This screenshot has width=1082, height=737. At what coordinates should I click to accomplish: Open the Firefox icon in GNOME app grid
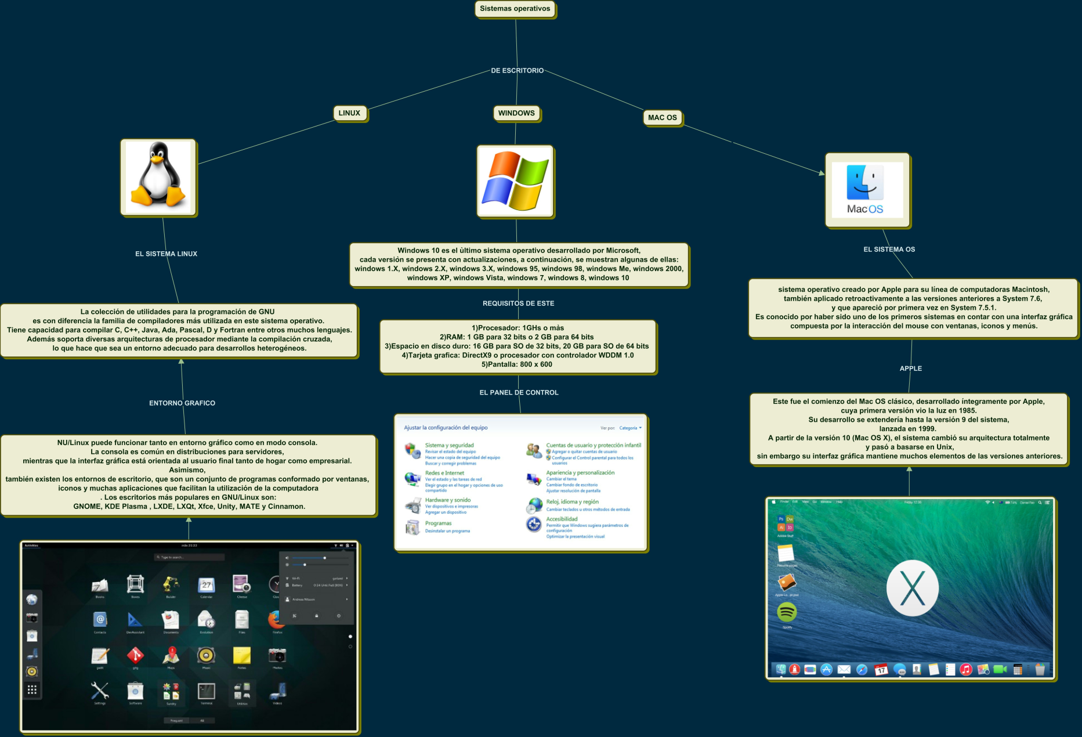click(276, 620)
